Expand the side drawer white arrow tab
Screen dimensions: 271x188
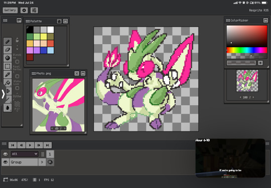click(x=3, y=94)
